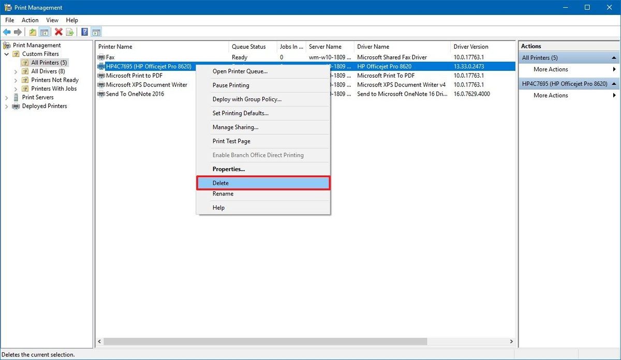
Task: Sort printers by the Driver Version column header
Action: click(x=471, y=46)
